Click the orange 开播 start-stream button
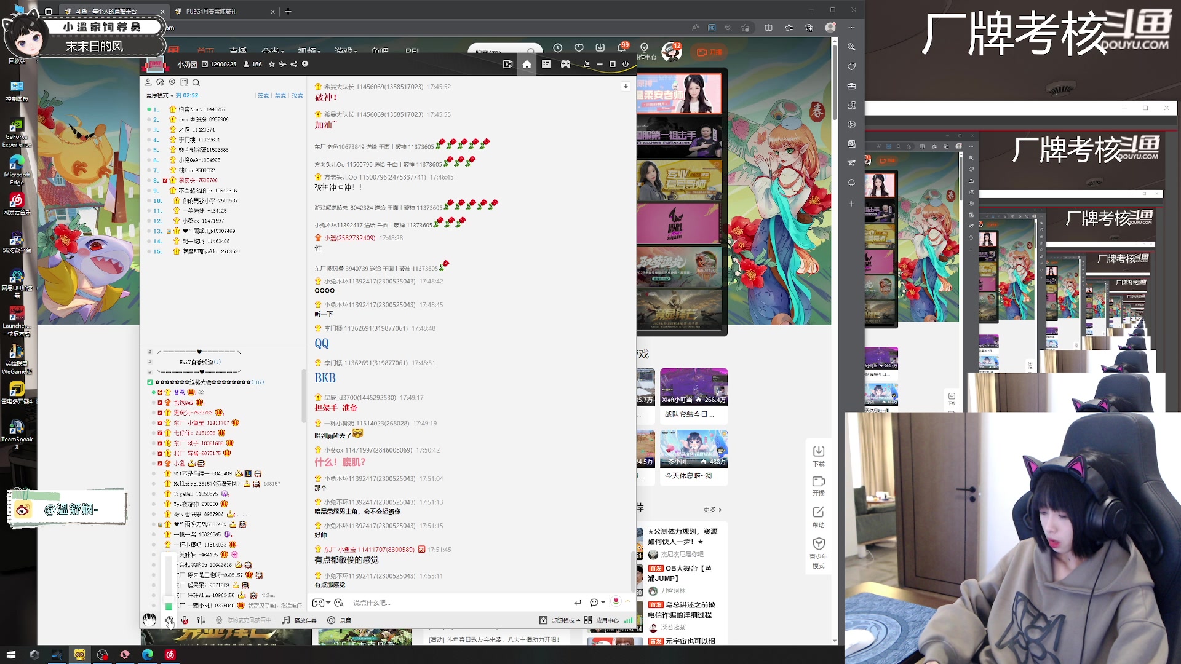1181x664 pixels. (x=709, y=52)
